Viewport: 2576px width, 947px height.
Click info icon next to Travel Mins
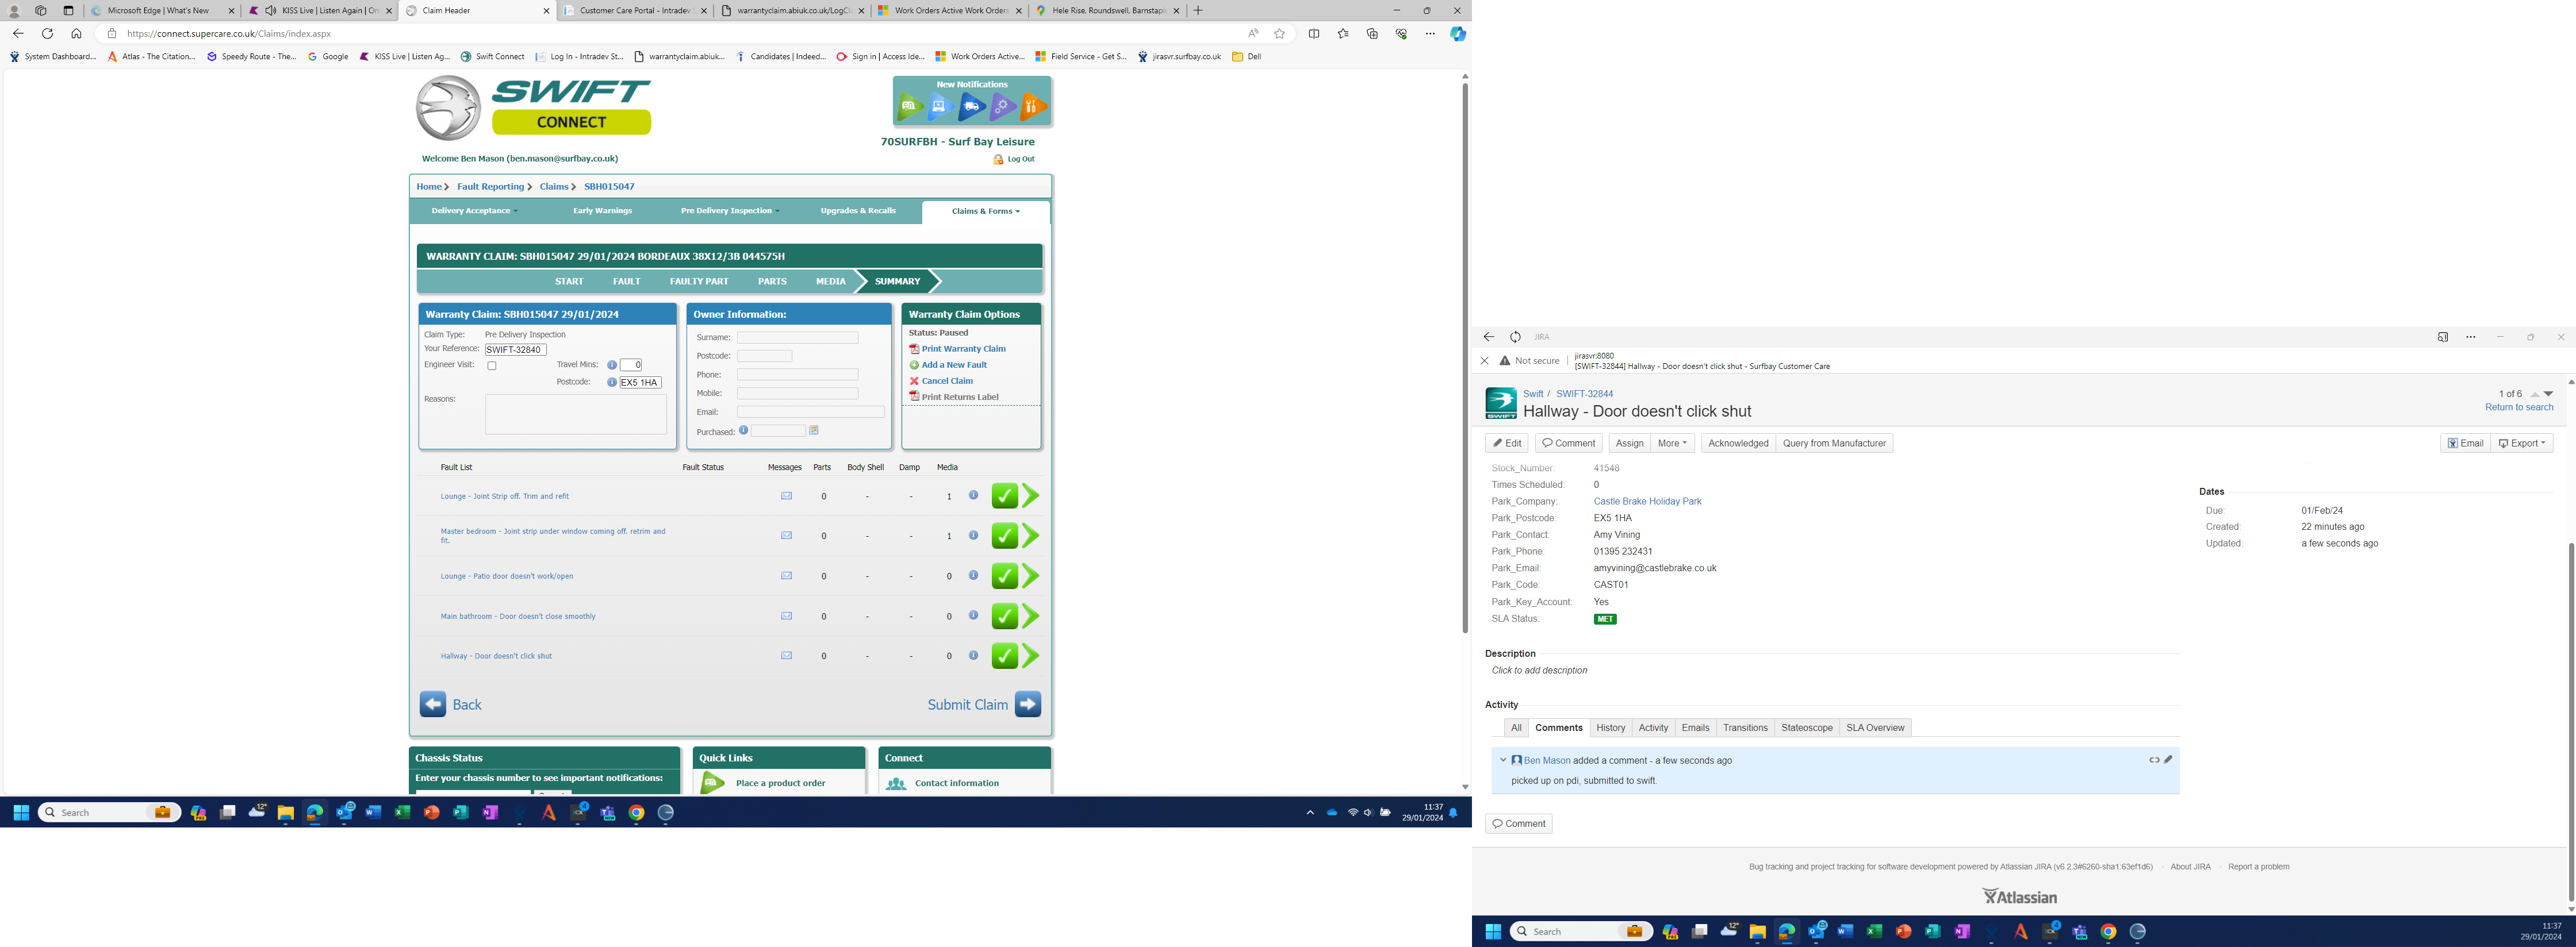click(612, 365)
